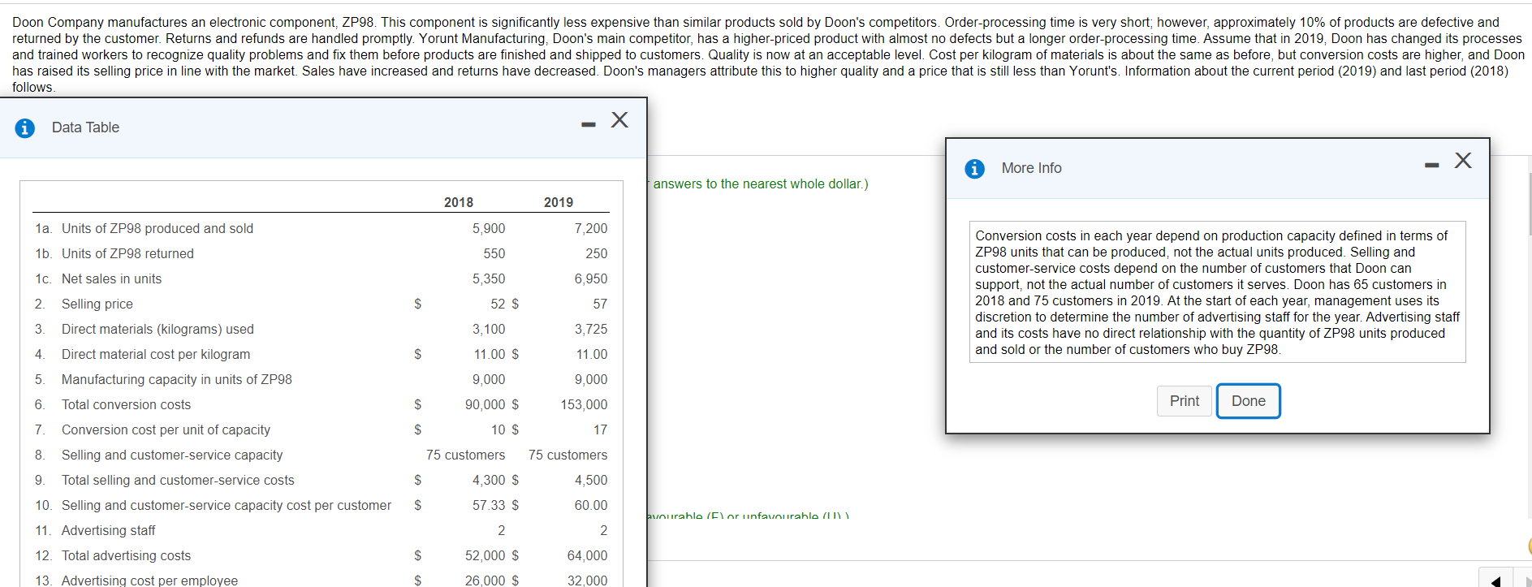Click the Print button in More Info
The width and height of the screenshot is (1532, 587).
pos(1185,401)
